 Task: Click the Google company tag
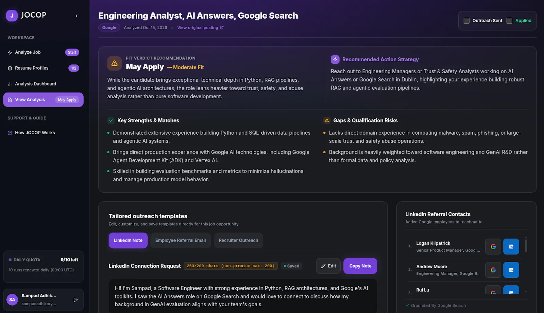click(109, 27)
